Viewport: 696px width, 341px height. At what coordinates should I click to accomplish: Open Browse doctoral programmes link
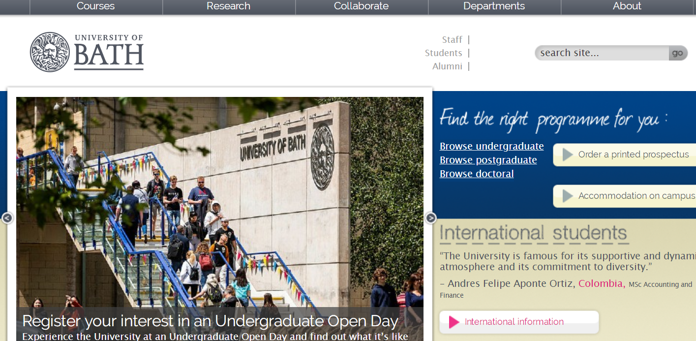pos(476,174)
